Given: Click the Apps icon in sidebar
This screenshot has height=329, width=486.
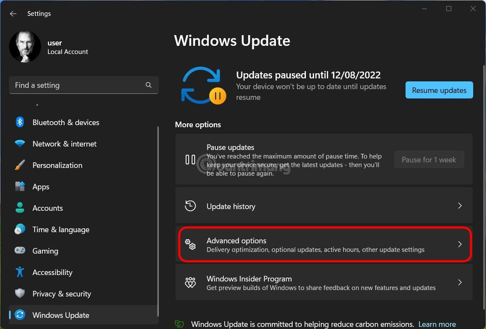Looking at the screenshot, I should point(20,186).
